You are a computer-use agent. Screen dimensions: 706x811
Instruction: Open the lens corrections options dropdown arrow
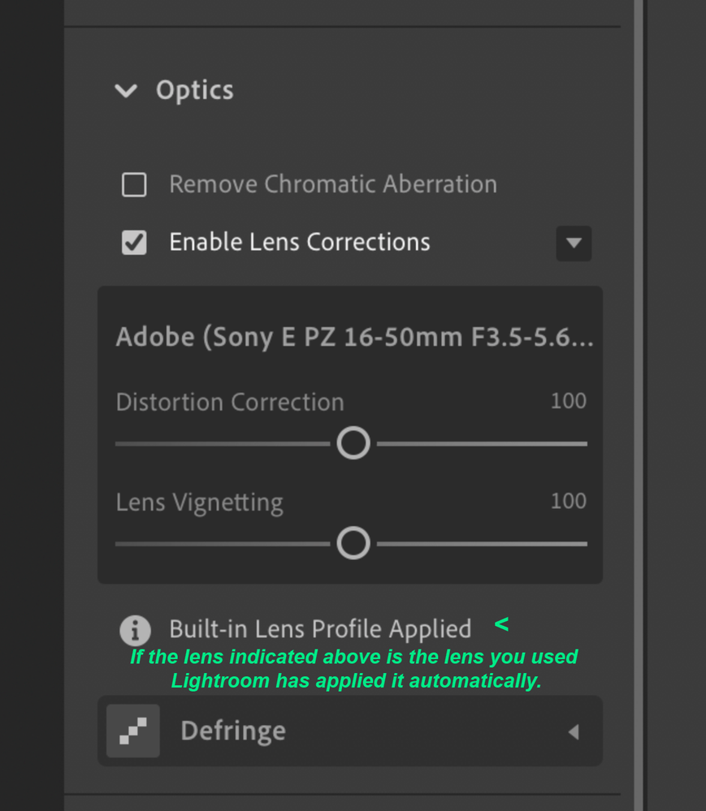[574, 243]
